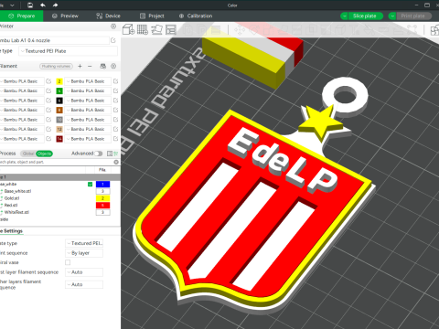Click the AMS sync filament icon
Image resolution: width=439 pixels, height=329 pixels.
click(x=103, y=66)
